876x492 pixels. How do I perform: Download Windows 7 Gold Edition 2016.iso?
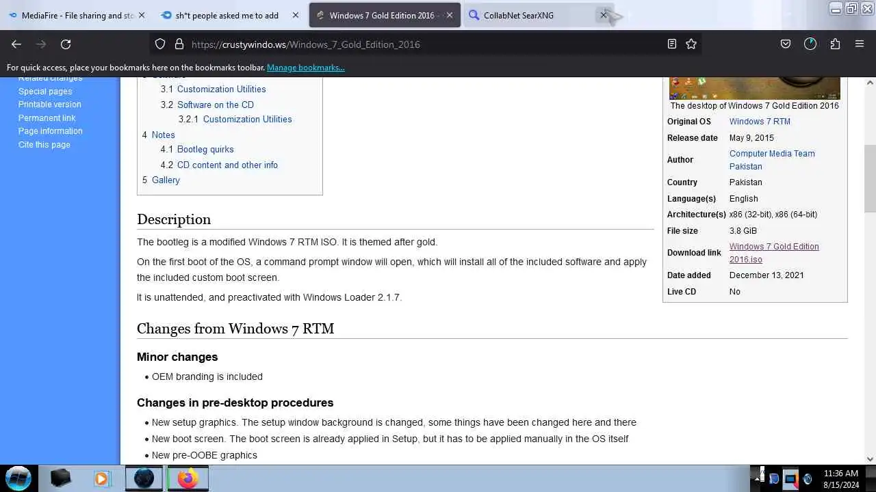point(774,253)
